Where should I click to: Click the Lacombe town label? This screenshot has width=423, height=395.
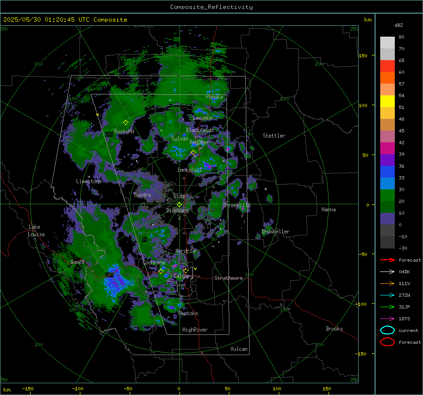click(203, 118)
